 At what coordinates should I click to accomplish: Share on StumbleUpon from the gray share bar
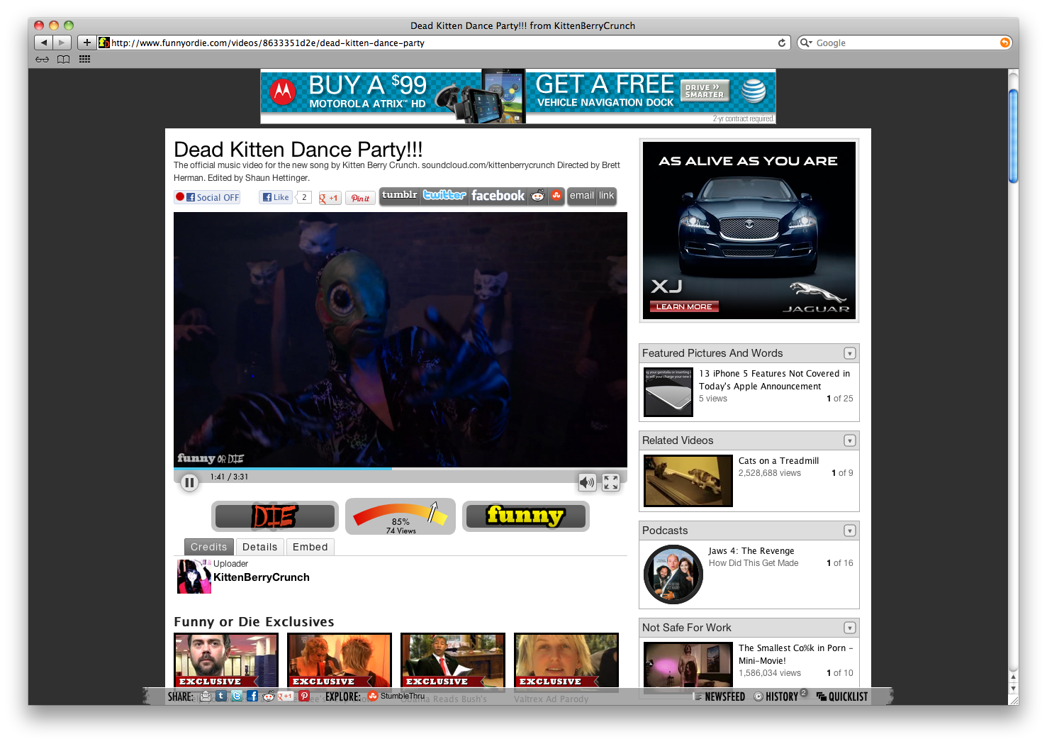pyautogui.click(x=556, y=196)
